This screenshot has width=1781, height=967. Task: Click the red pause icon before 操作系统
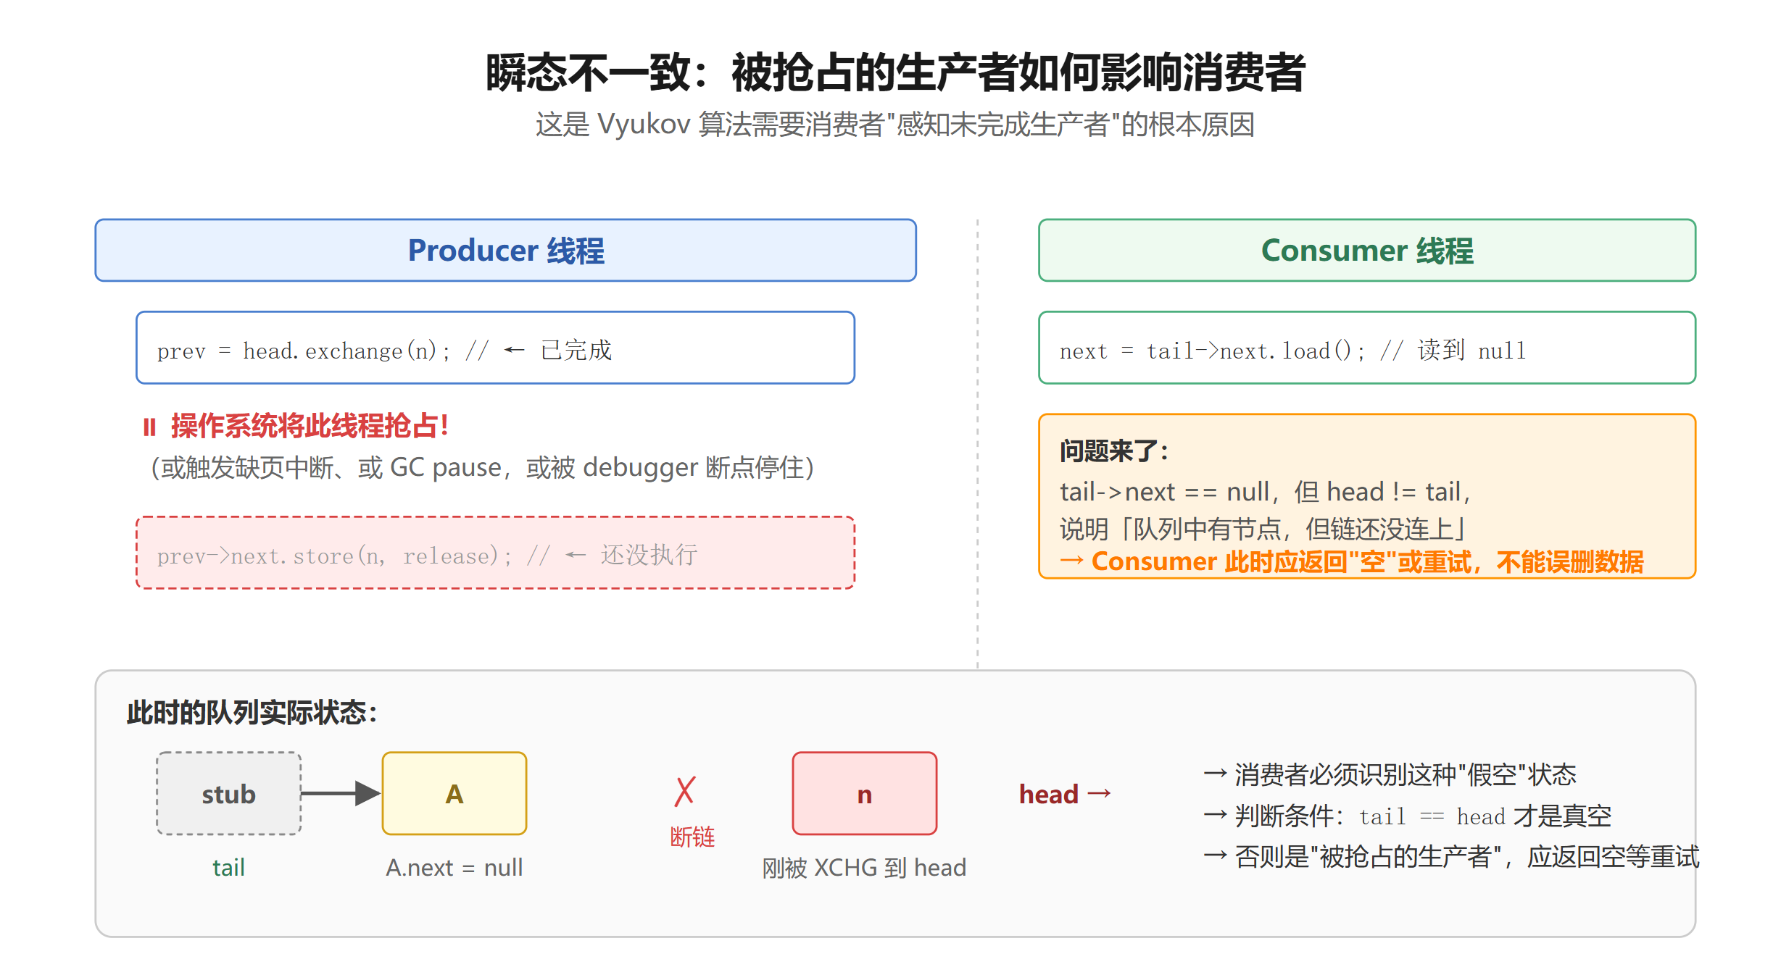[x=149, y=427]
